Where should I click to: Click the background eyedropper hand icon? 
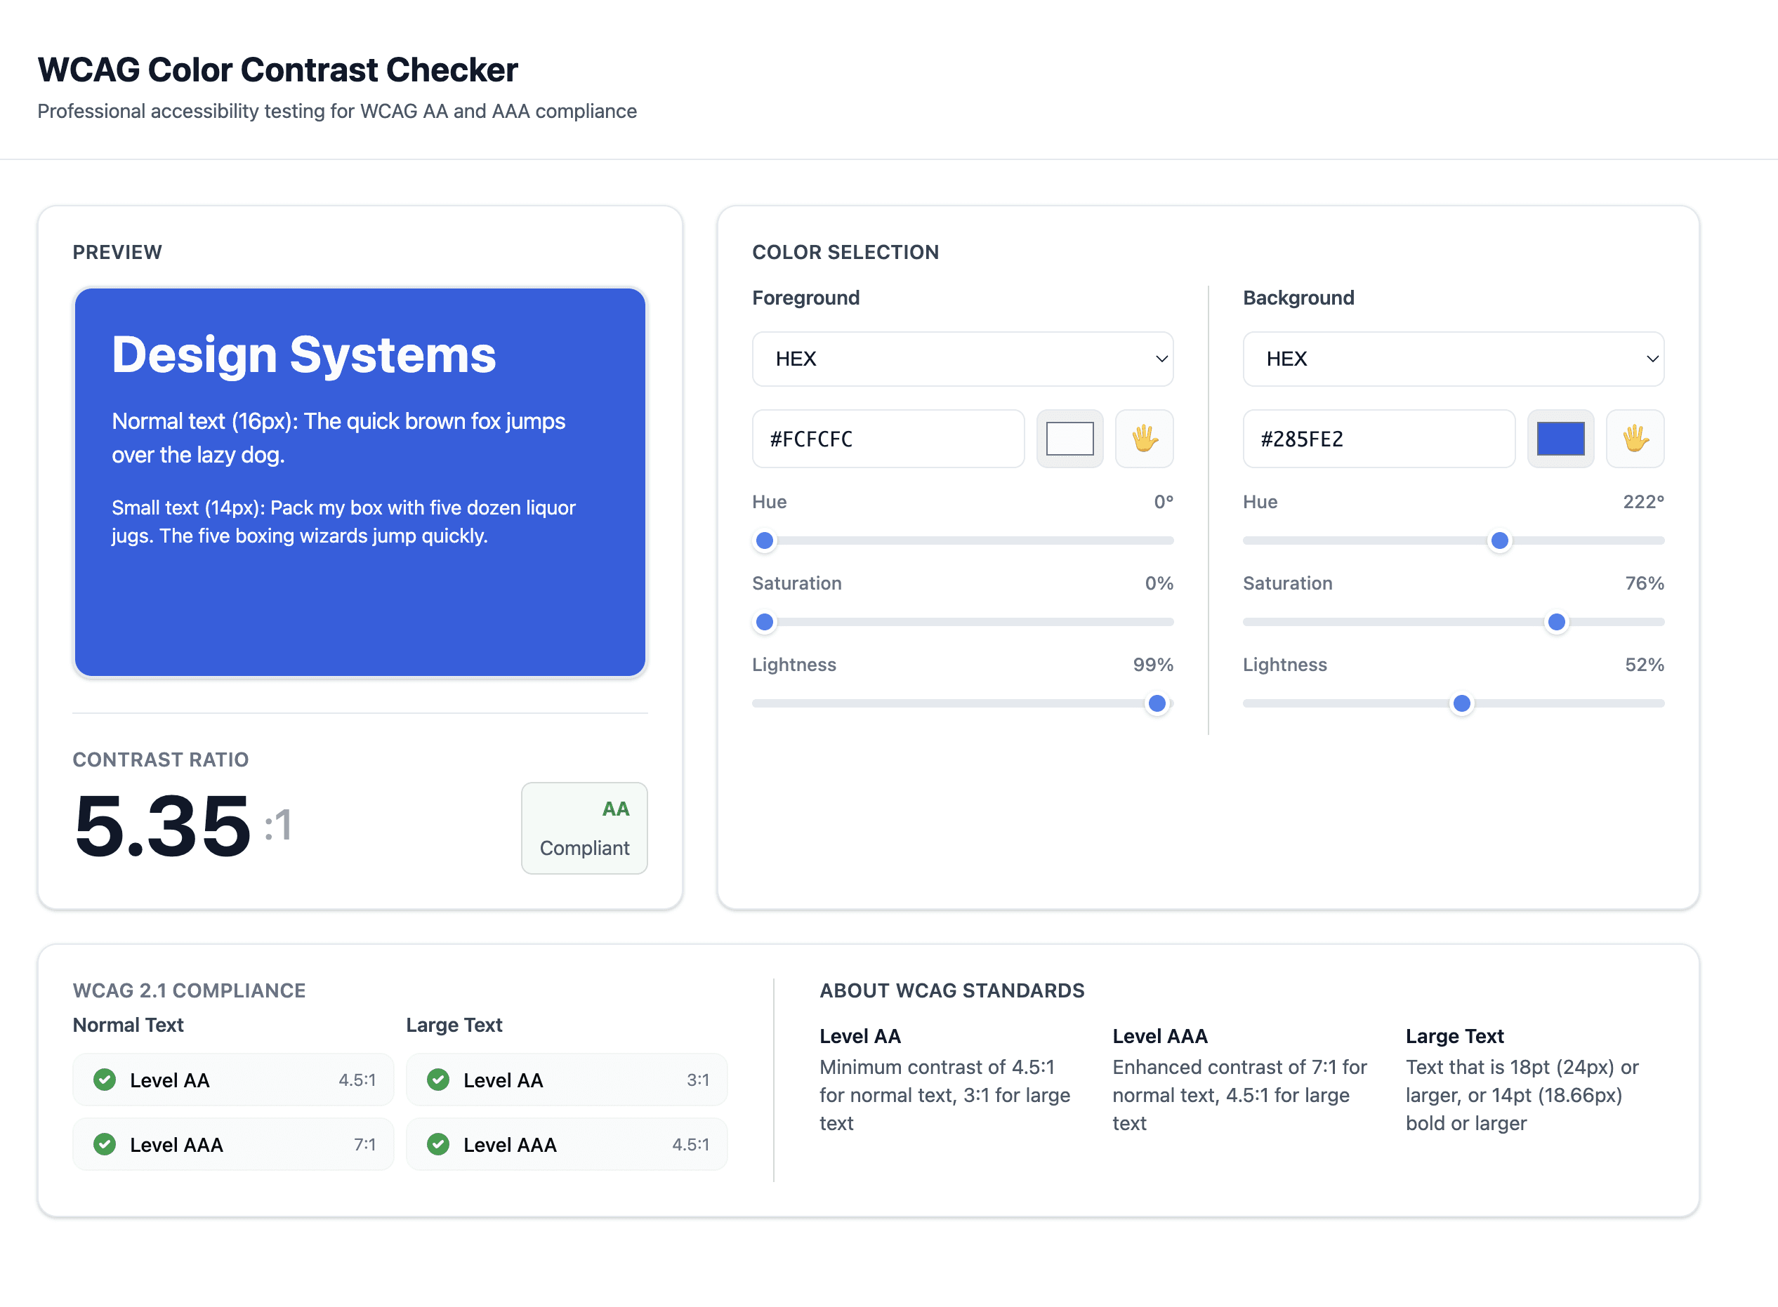click(1634, 438)
